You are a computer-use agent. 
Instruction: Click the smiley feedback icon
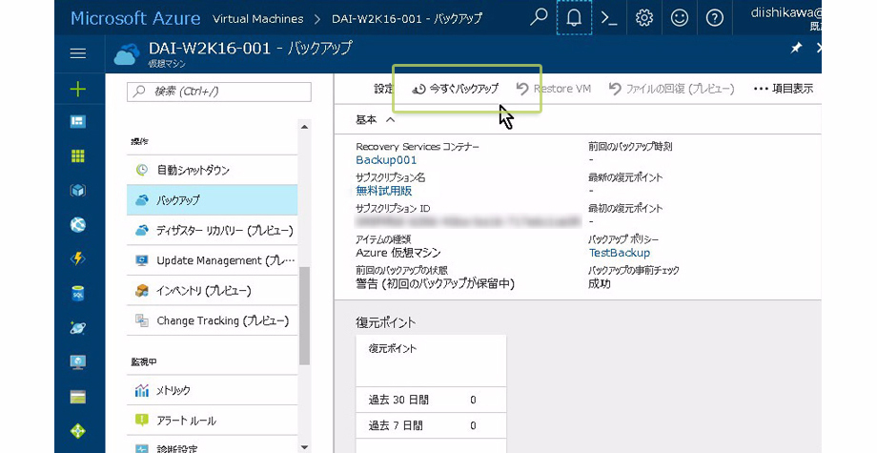point(679,17)
